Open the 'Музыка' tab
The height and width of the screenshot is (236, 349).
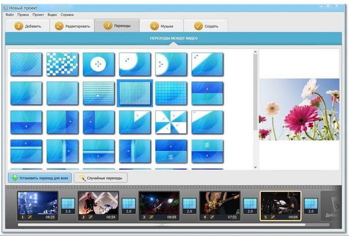(161, 26)
